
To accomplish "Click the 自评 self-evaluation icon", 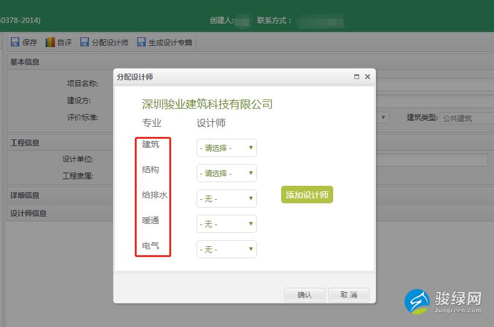I will pos(50,42).
